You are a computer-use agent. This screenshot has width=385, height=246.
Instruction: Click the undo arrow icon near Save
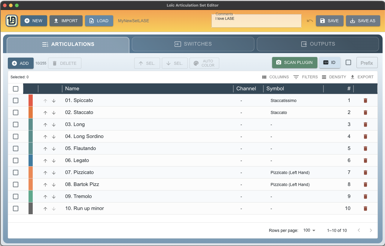coord(310,21)
